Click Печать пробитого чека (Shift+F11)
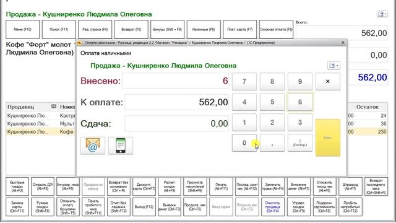This screenshot has height=223, width=396. coord(93,207)
